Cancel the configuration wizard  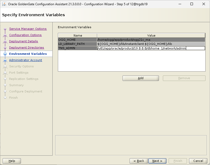coord(198,161)
